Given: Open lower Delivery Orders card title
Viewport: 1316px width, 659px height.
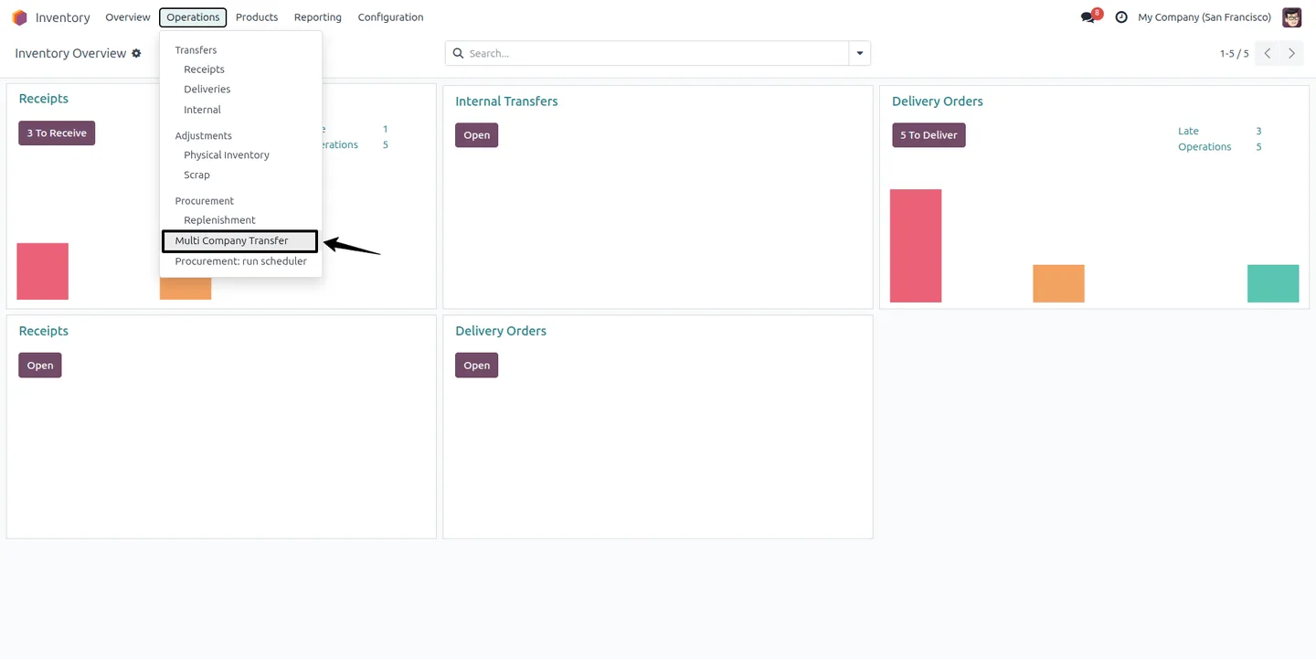Looking at the screenshot, I should 501,331.
